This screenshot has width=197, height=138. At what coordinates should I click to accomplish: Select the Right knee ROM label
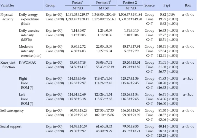tap(26, 83)
